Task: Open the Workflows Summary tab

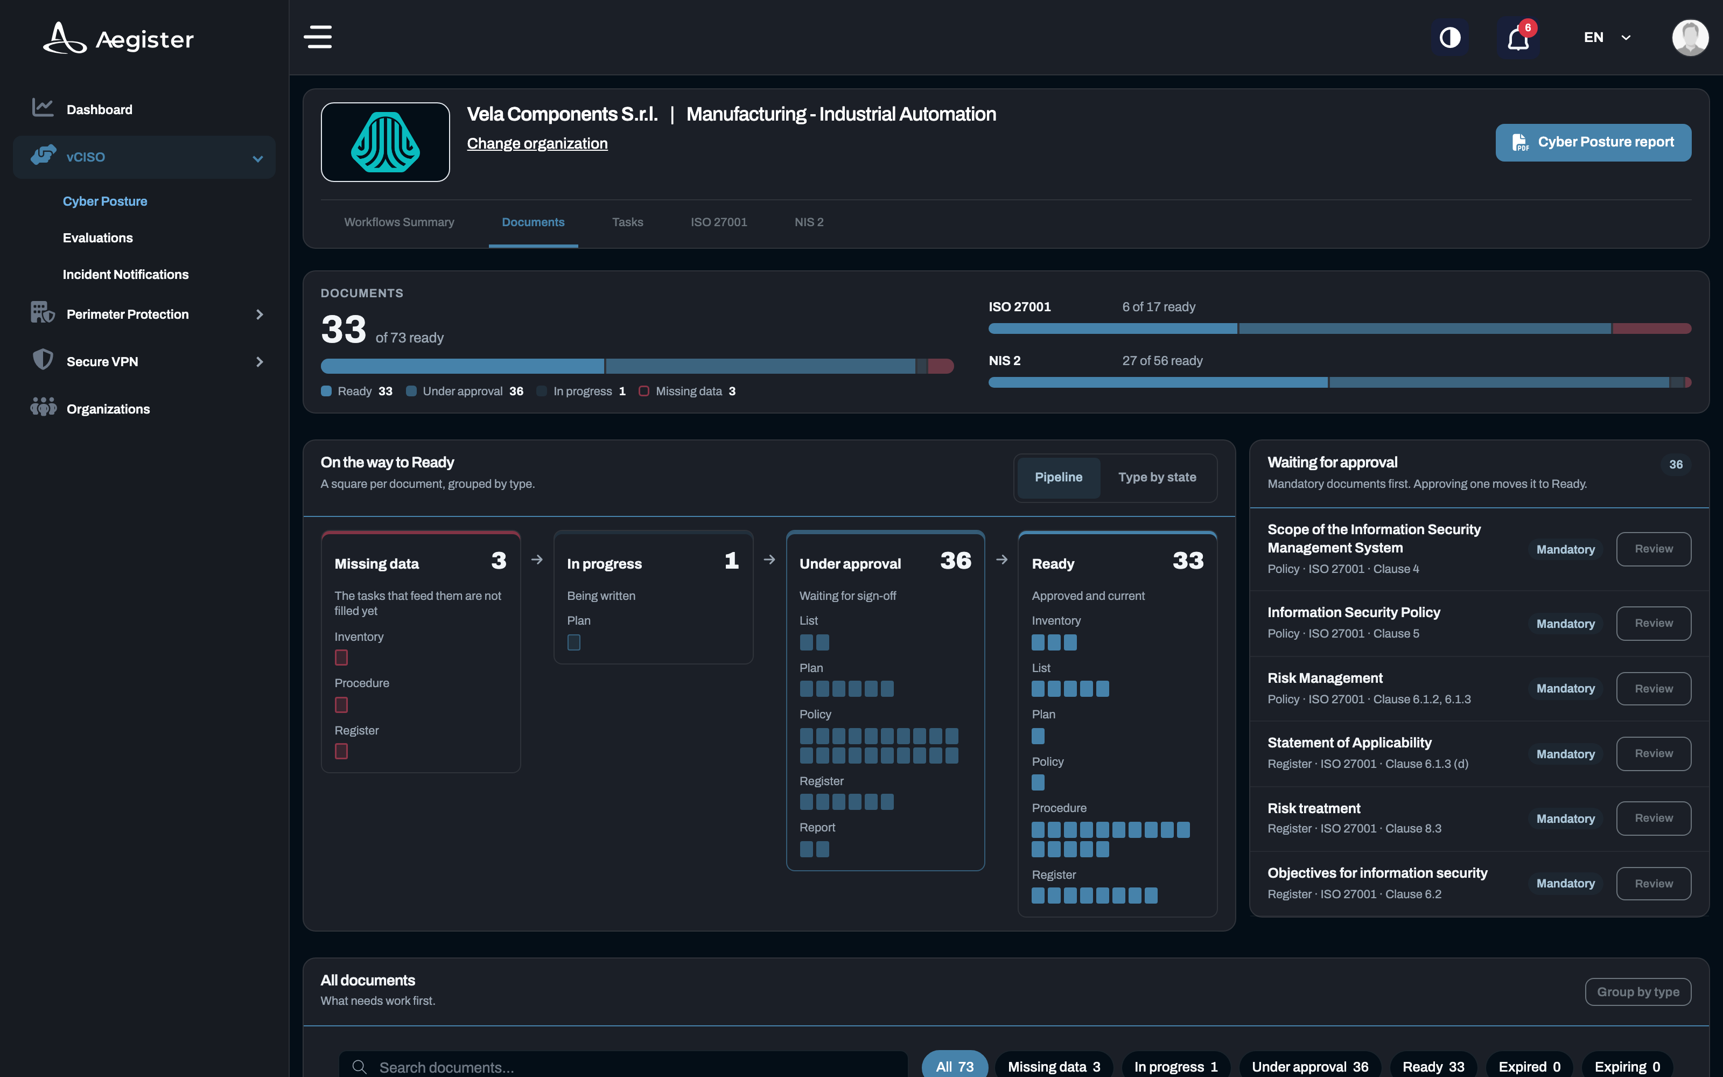Action: click(x=398, y=222)
